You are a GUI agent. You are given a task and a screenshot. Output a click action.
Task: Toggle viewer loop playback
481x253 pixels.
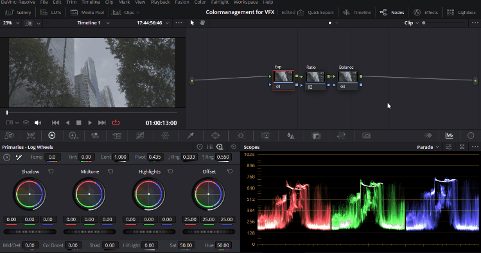[x=116, y=123]
